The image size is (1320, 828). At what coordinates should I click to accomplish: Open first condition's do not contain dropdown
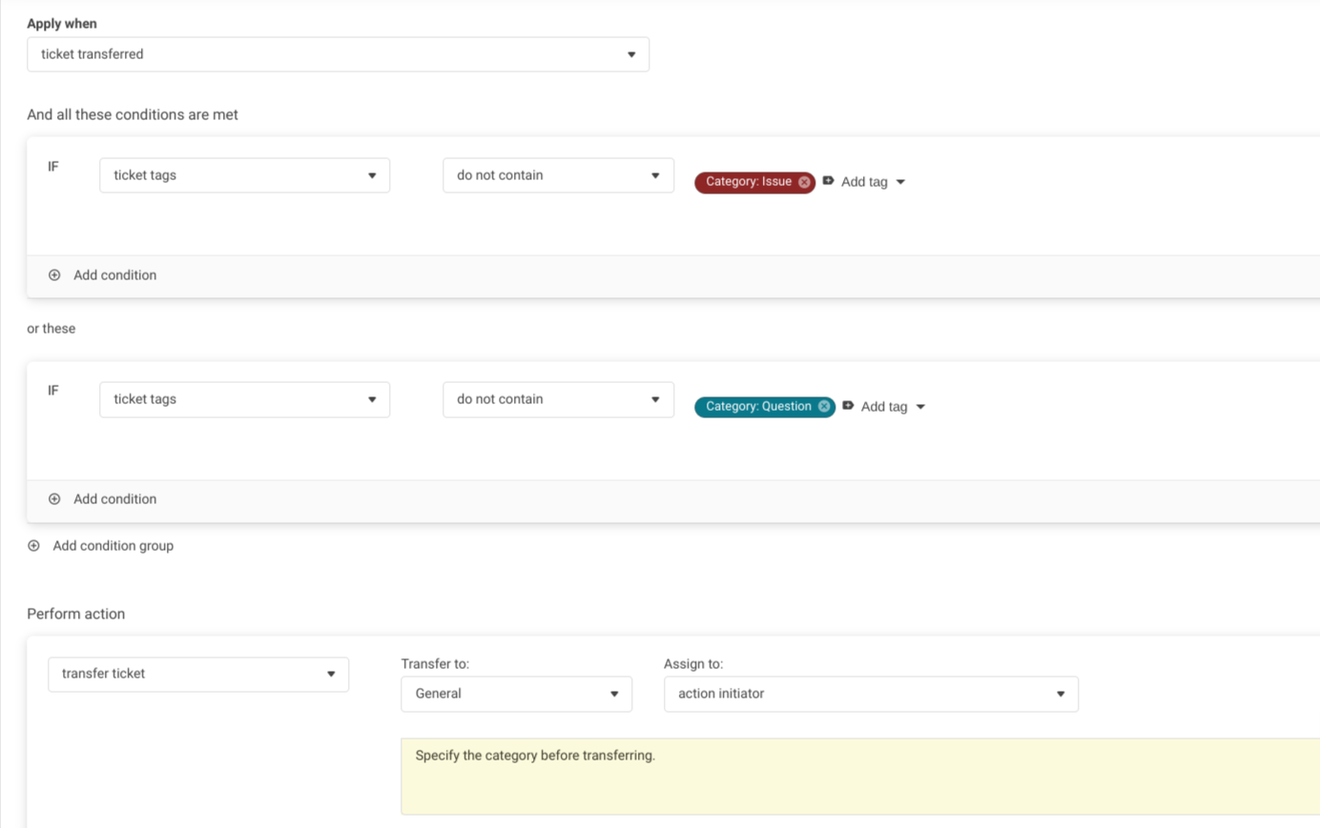click(x=558, y=175)
